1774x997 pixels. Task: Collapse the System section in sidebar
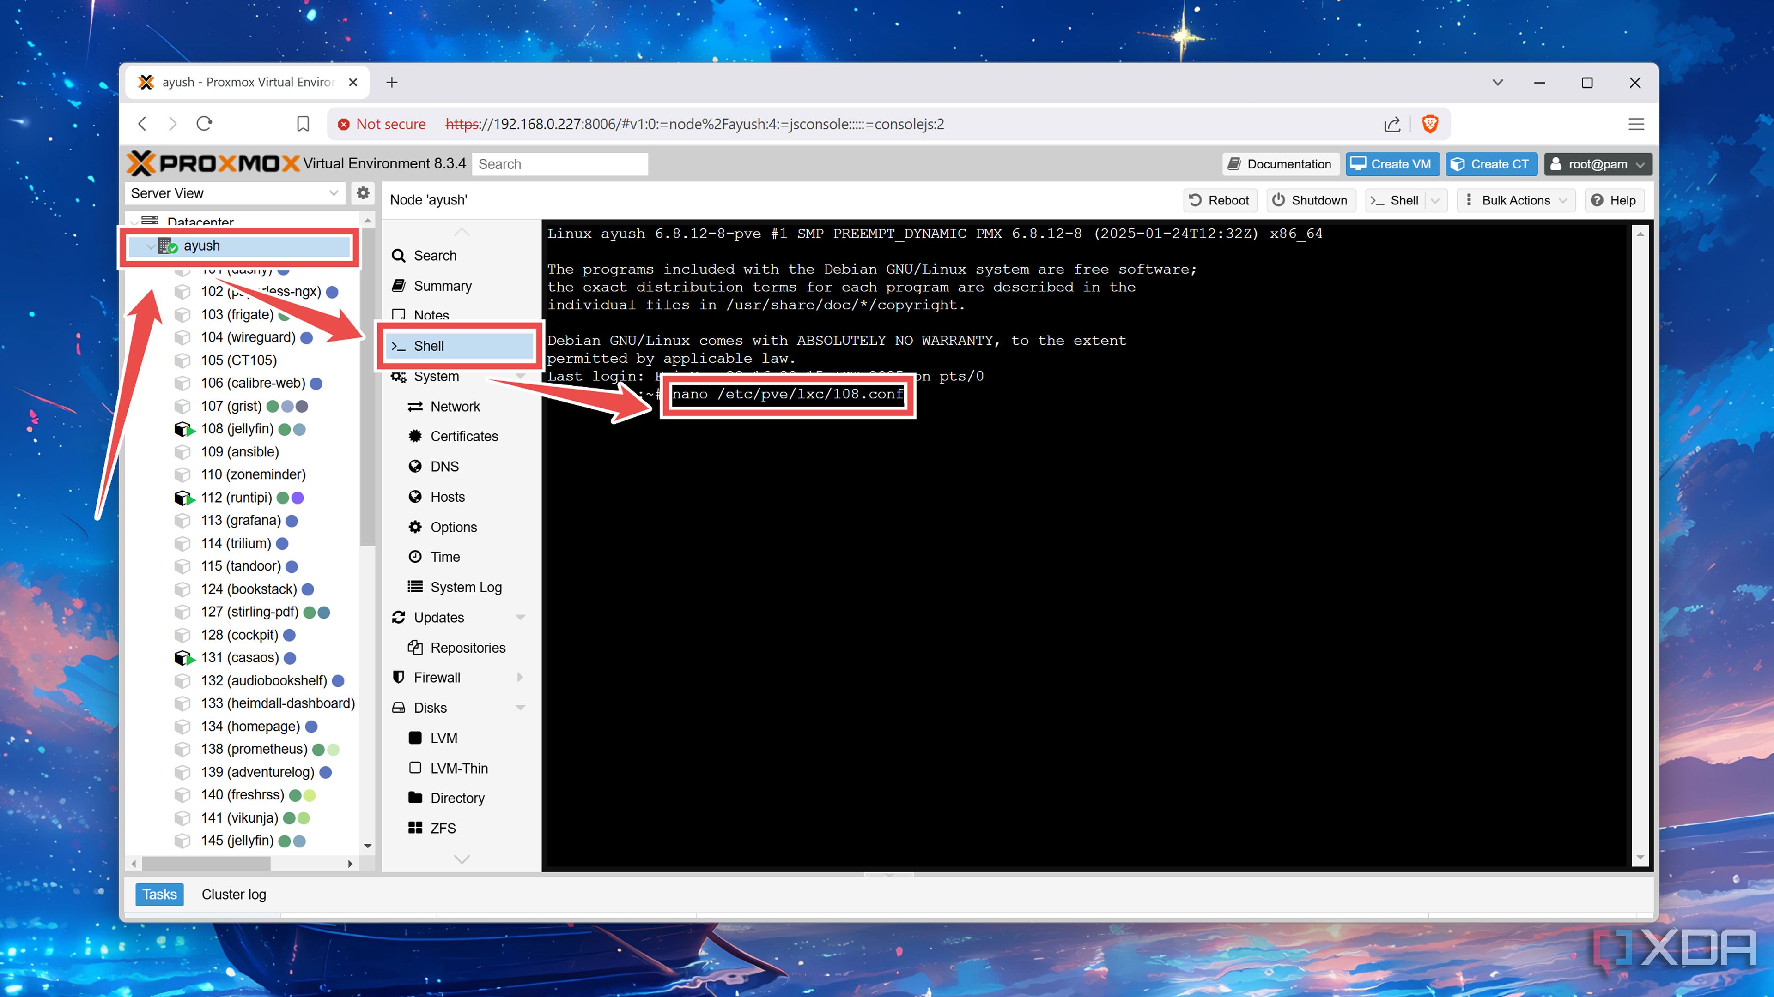pos(521,376)
